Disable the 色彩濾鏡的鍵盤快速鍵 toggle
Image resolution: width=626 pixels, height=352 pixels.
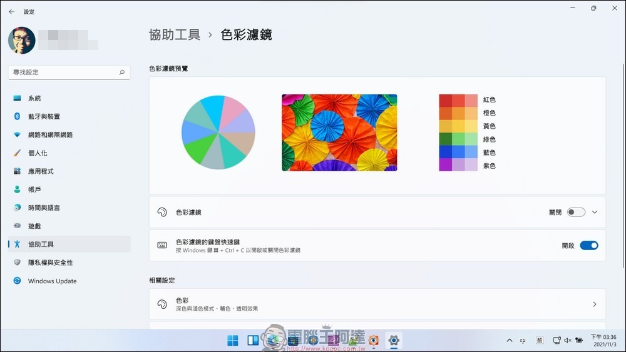click(x=588, y=246)
